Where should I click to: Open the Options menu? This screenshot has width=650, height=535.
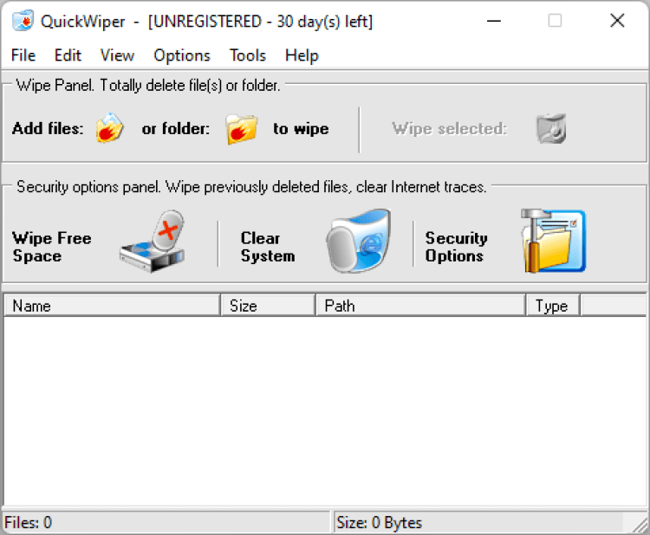coord(182,55)
